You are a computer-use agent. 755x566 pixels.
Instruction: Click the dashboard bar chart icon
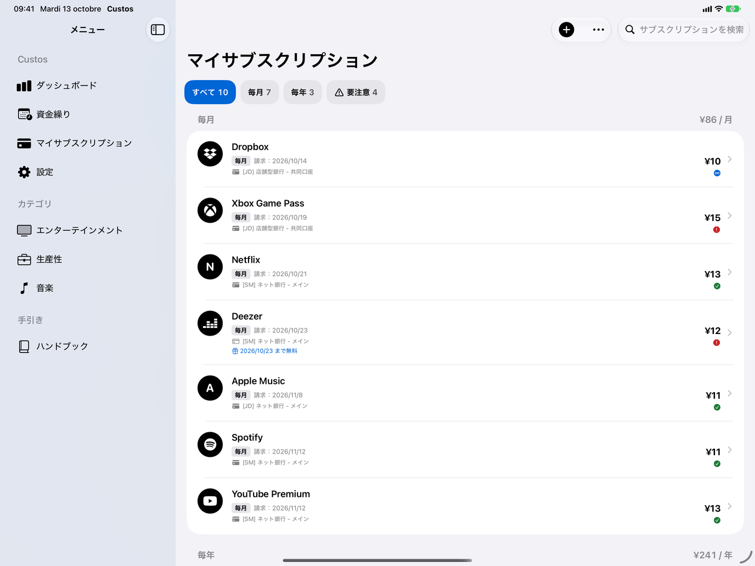pyautogui.click(x=24, y=86)
